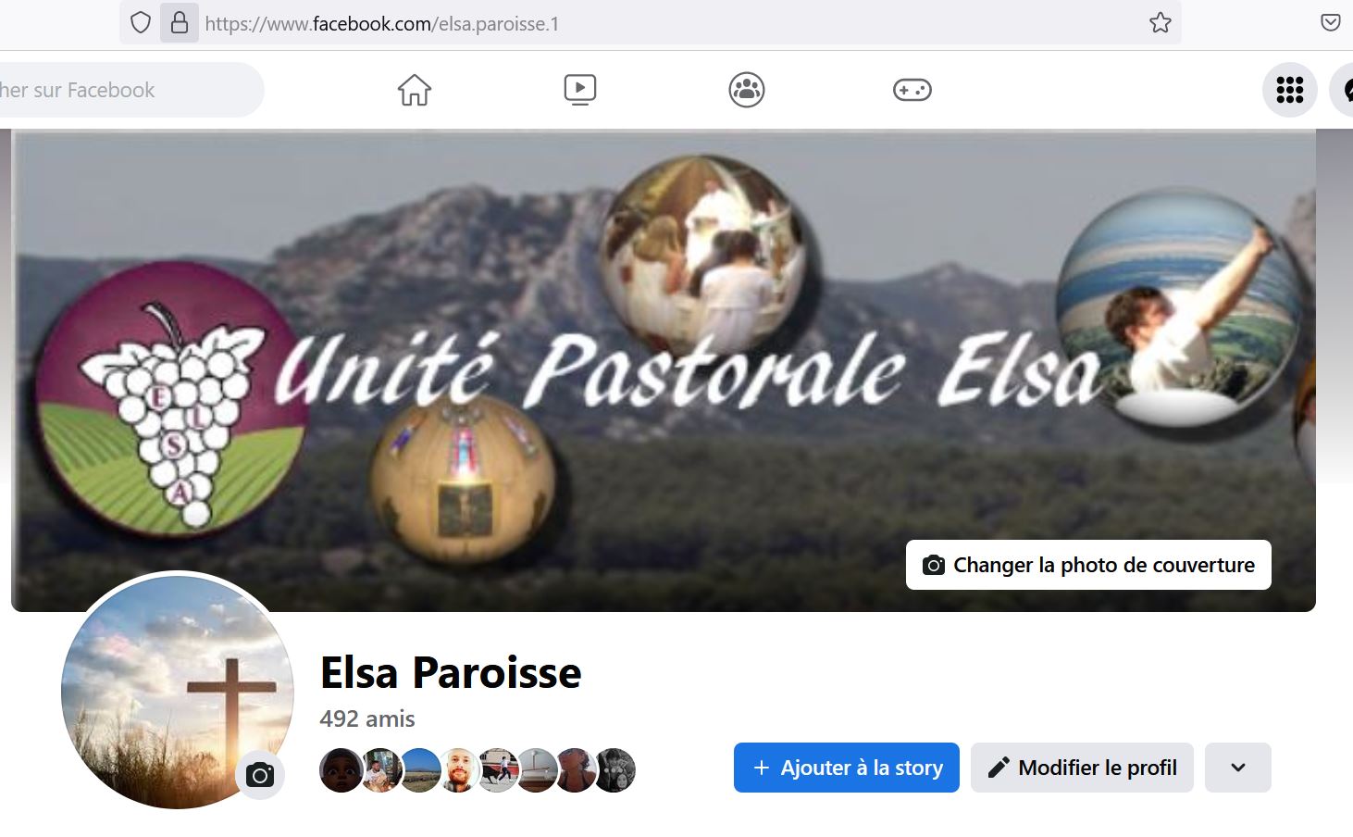Click Ajouter à la story button
The height and width of the screenshot is (837, 1353).
pyautogui.click(x=847, y=768)
